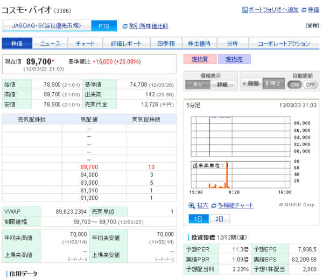This screenshot has height=279, width=323.
Task: Click the 84,000 quote price
Action: point(89,175)
